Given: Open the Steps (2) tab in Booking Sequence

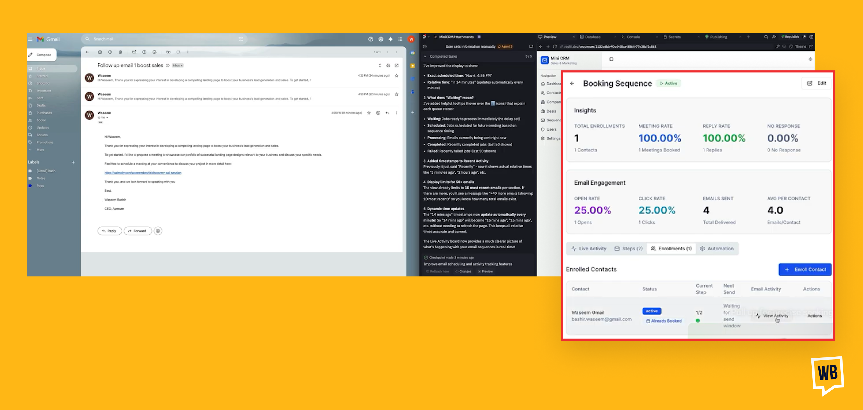Looking at the screenshot, I should 629,248.
